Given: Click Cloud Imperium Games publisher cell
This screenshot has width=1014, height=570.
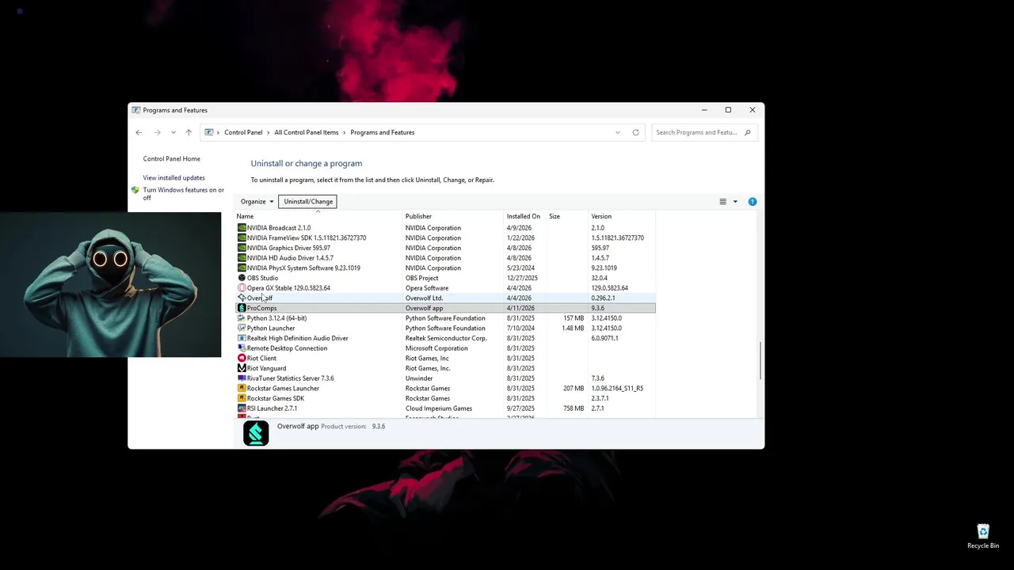Looking at the screenshot, I should 439,408.
